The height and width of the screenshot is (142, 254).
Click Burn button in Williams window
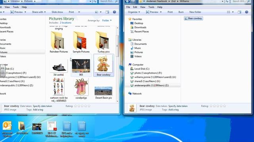[x=181, y=12]
